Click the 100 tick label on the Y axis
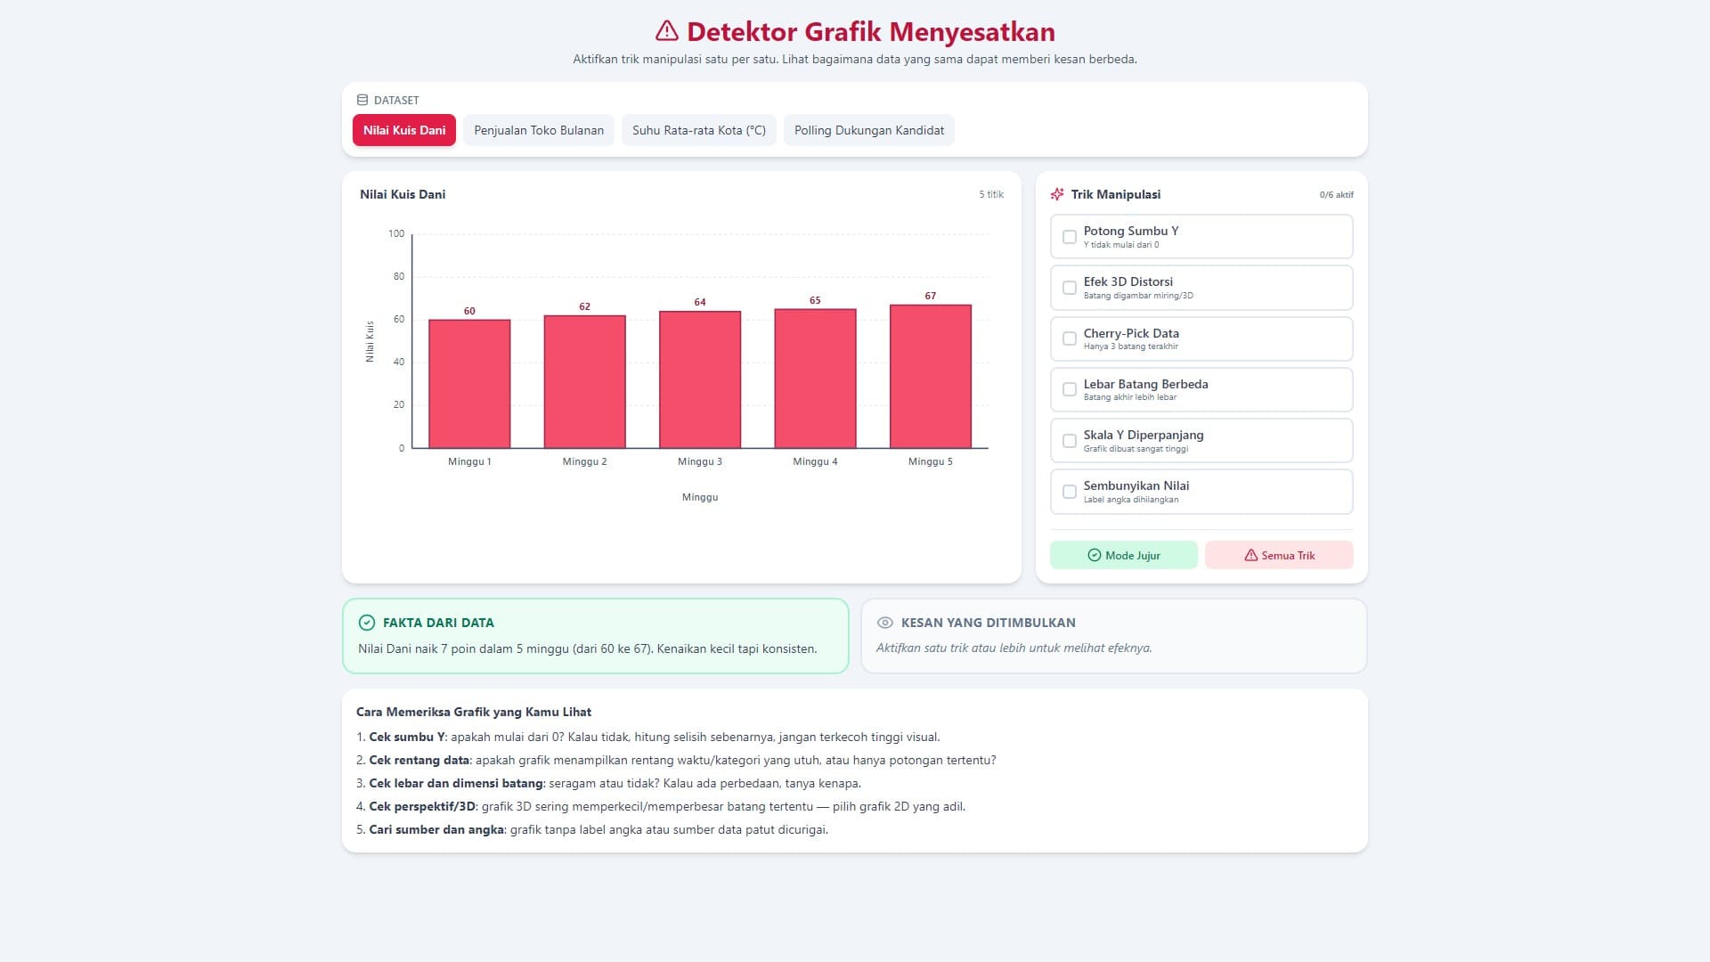The width and height of the screenshot is (1710, 962). (x=396, y=233)
